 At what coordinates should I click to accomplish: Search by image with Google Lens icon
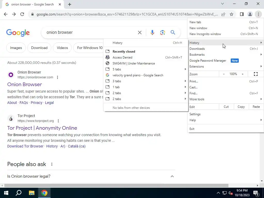pyautogui.click(x=162, y=32)
